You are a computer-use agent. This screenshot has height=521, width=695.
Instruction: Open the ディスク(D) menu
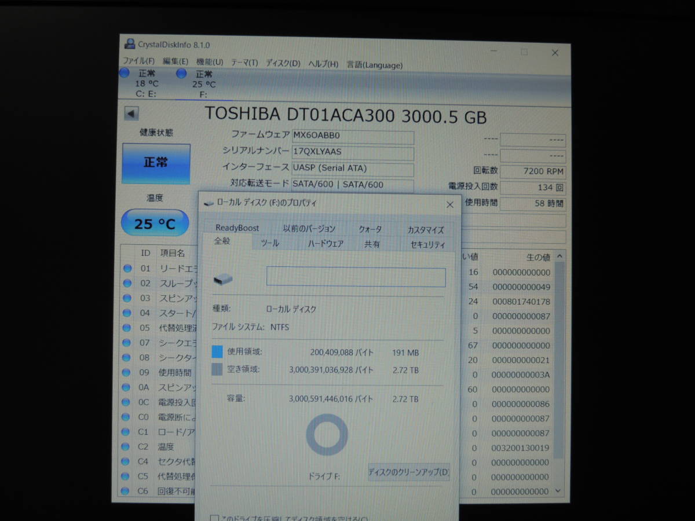tap(283, 63)
